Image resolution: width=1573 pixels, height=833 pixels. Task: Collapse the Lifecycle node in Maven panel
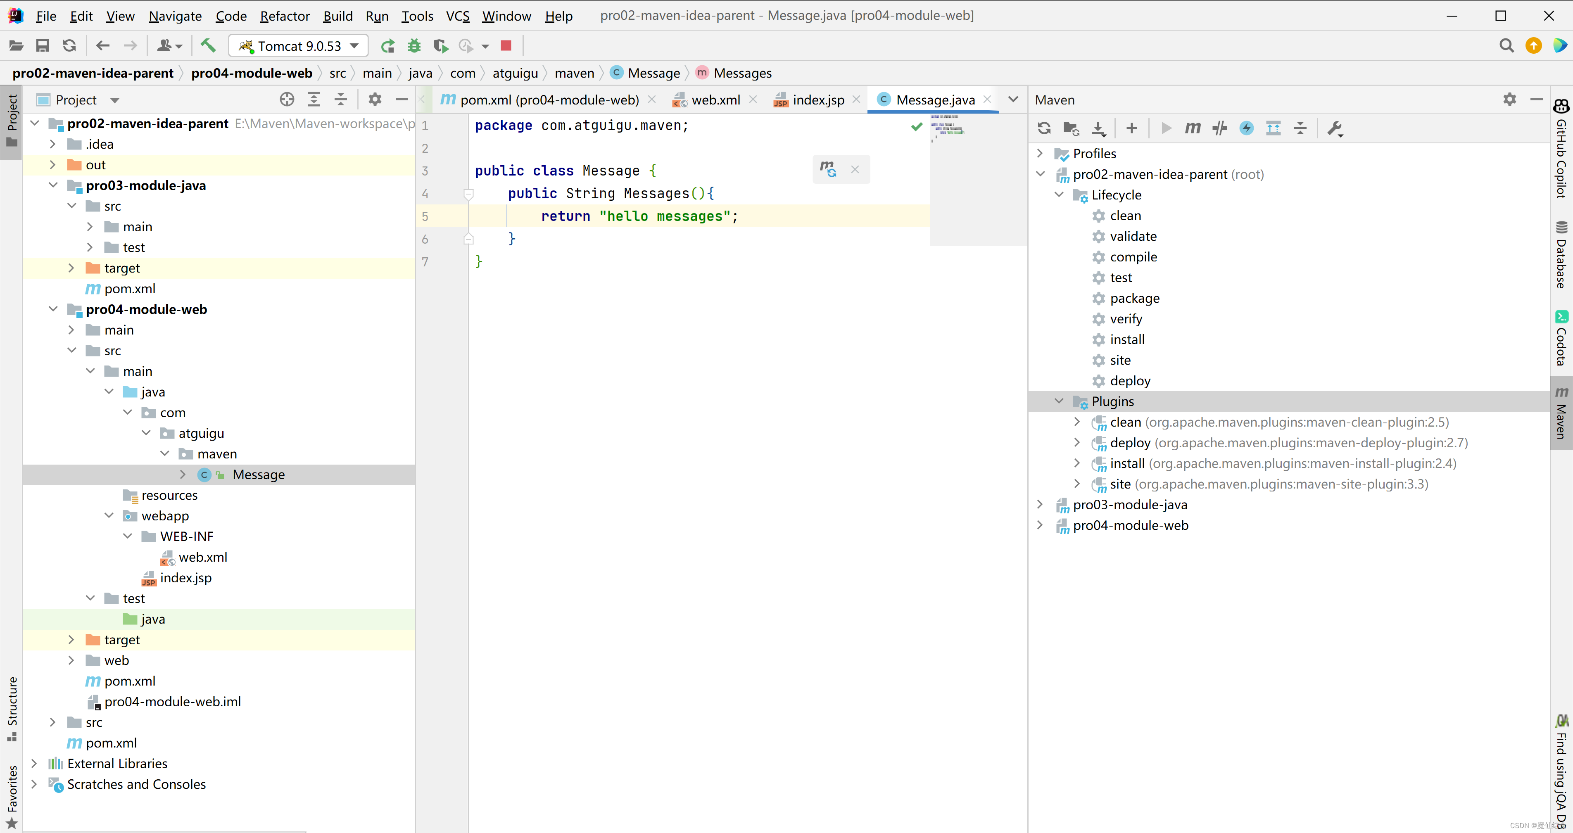tap(1059, 195)
